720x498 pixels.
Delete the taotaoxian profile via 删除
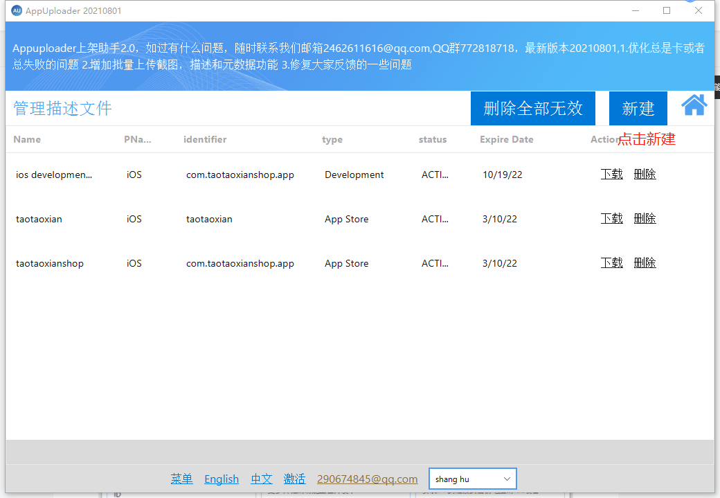point(645,218)
